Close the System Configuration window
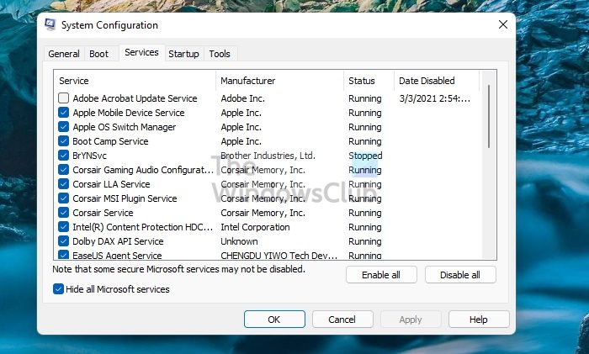589x354 pixels. 503,24
